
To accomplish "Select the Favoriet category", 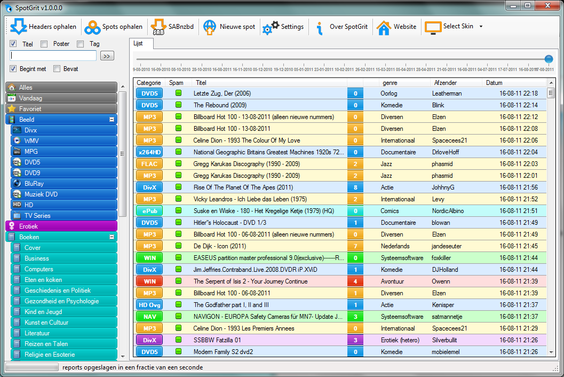I will click(x=61, y=109).
